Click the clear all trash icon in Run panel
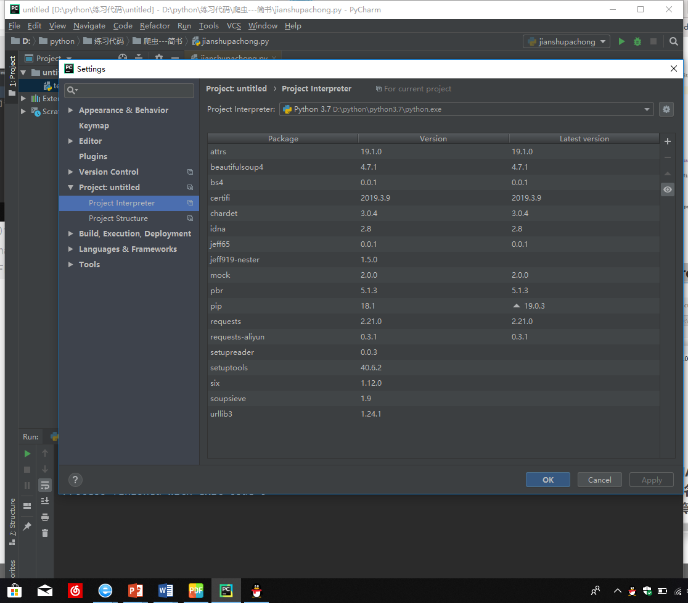This screenshot has height=603, width=688. tap(45, 533)
